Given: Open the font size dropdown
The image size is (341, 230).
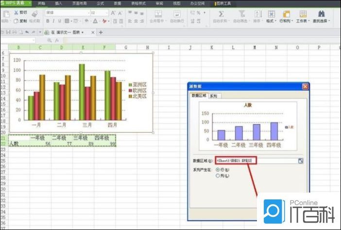Looking at the screenshot, I should pos(107,13).
